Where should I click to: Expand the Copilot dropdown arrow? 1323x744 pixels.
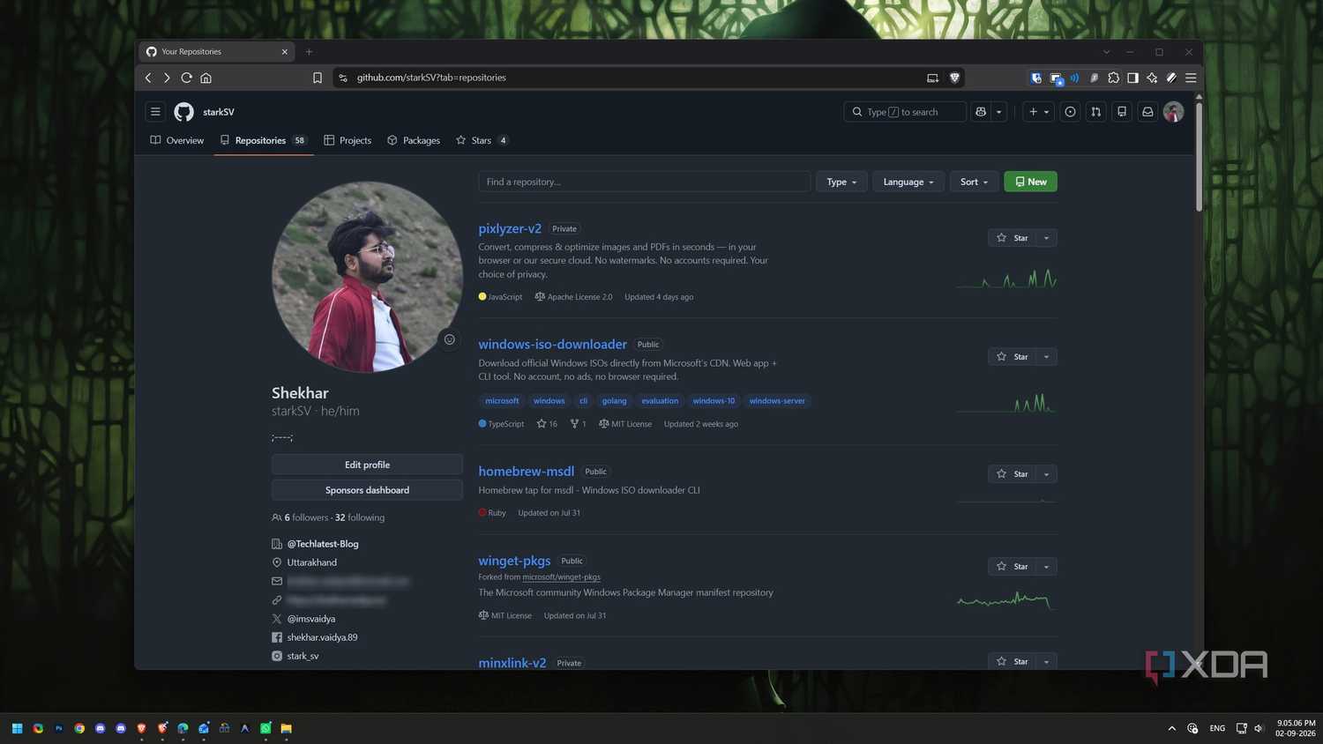tap(998, 112)
